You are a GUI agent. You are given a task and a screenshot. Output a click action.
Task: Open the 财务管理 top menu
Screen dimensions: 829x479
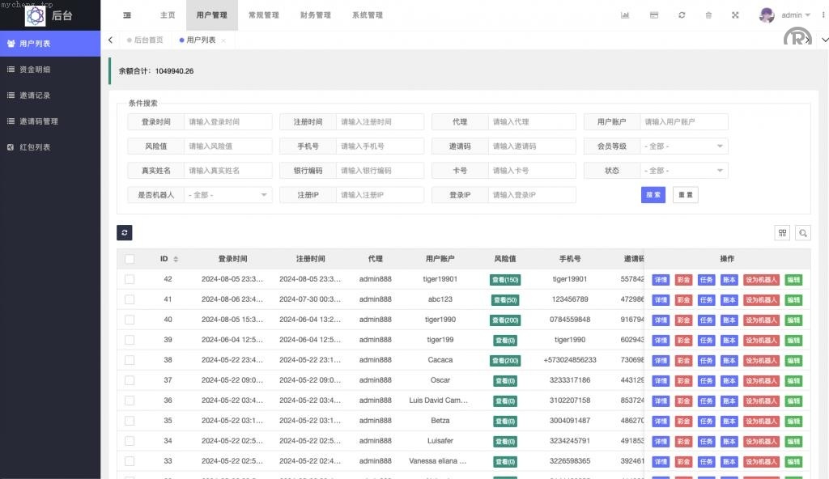(315, 15)
